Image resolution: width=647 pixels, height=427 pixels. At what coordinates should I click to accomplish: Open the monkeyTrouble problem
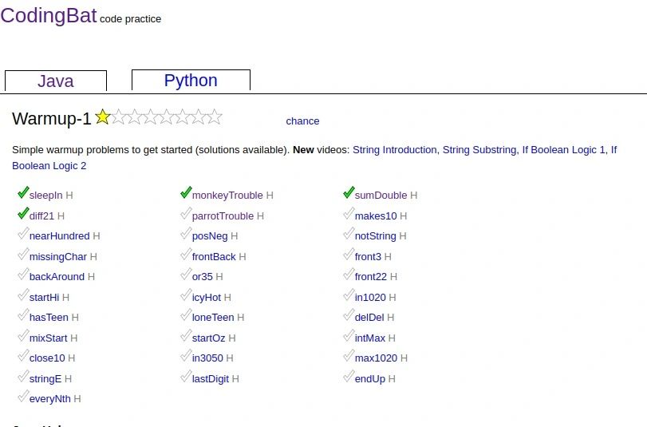227,196
